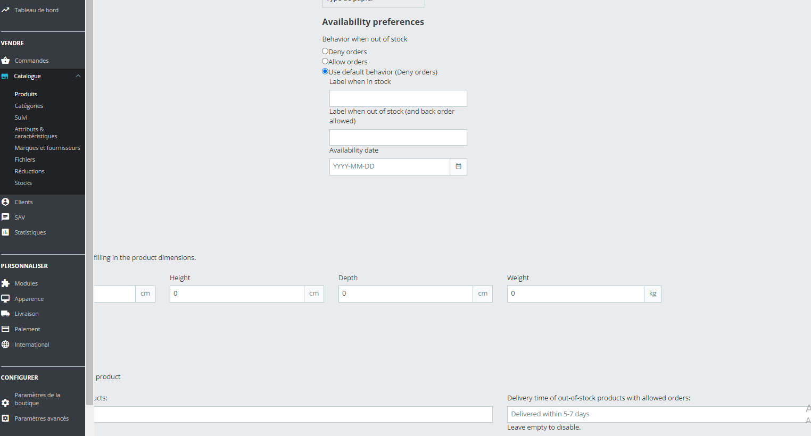Screen dimensions: 811x436
Task: Open Catégories in the catalogue submenu
Action: [29, 106]
